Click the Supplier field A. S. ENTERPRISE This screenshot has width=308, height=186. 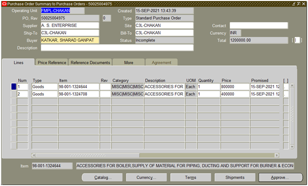70,26
